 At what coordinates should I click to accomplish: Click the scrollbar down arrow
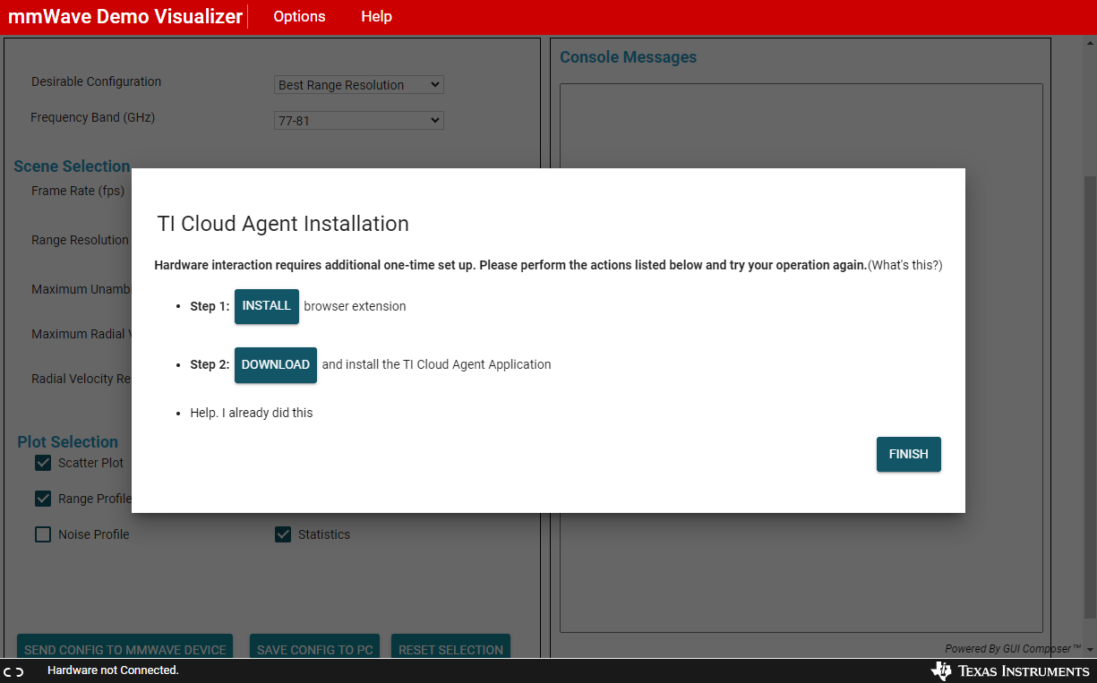[1090, 651]
